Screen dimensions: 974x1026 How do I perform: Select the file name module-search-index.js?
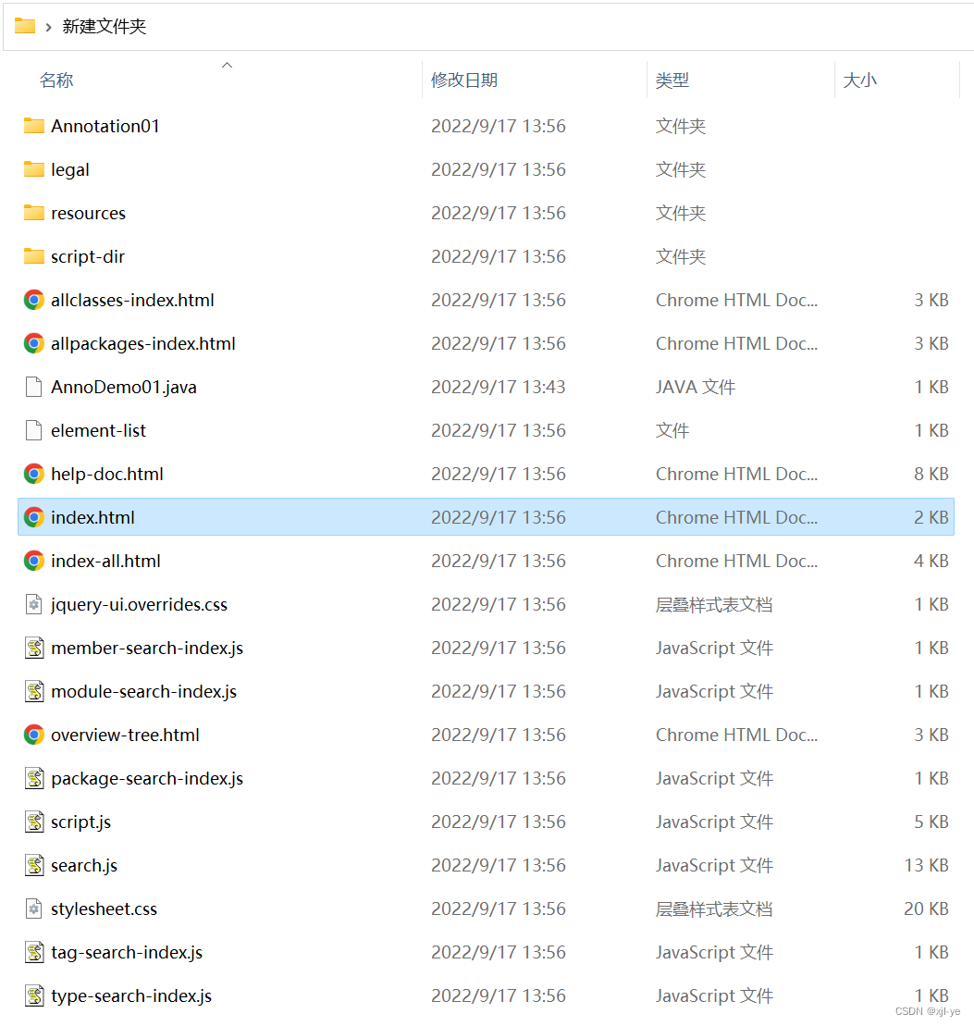[144, 691]
